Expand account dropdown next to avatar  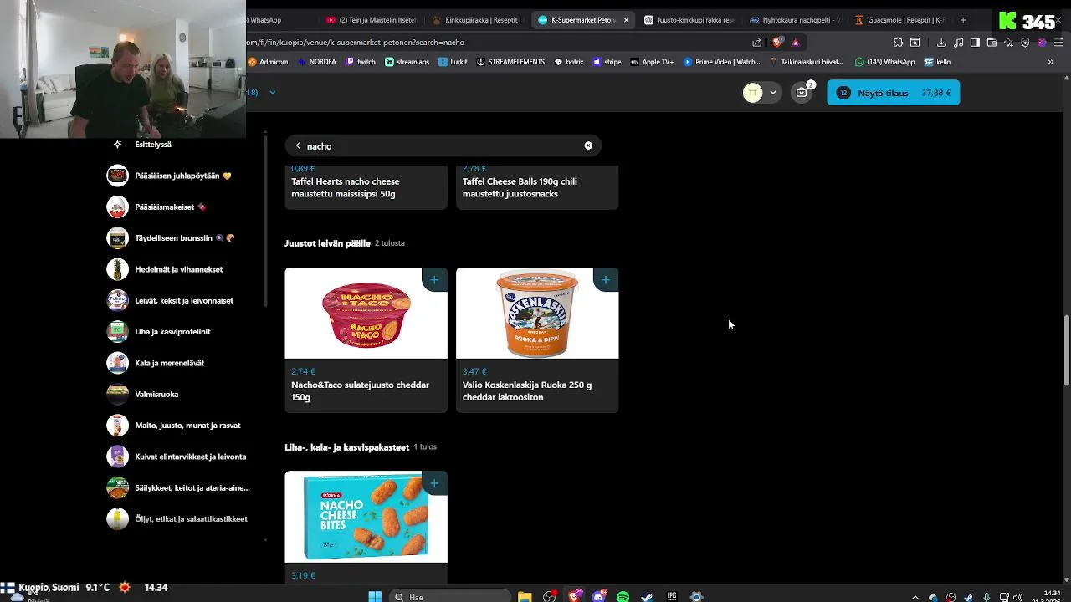pos(773,93)
